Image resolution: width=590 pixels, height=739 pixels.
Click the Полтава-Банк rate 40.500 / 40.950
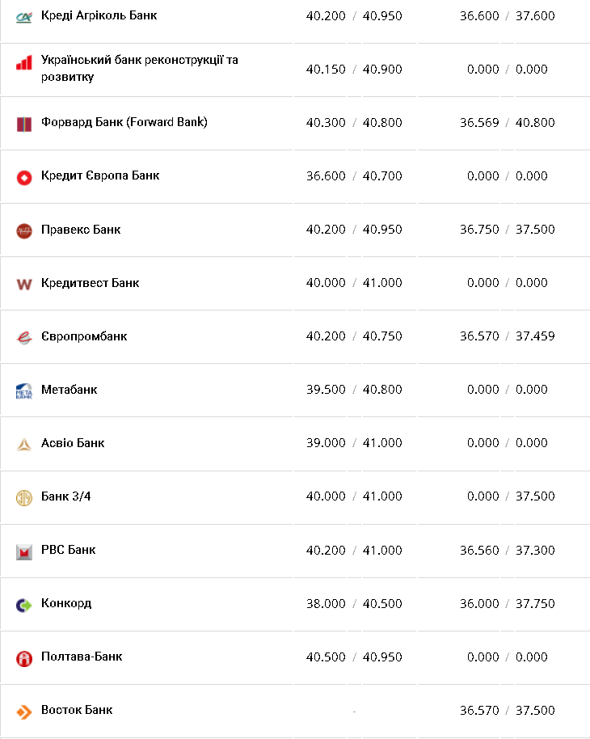pyautogui.click(x=354, y=657)
